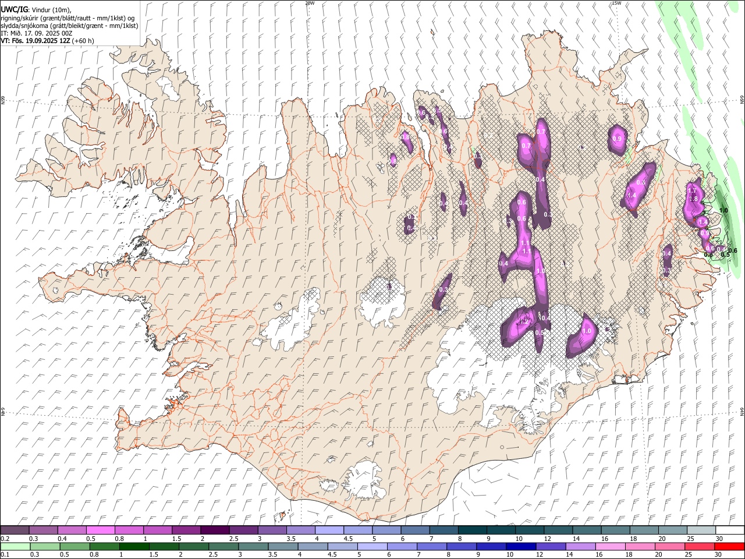Pick lower legend swatch between 2 and 2.5
The image size is (745, 559).
[194, 546]
